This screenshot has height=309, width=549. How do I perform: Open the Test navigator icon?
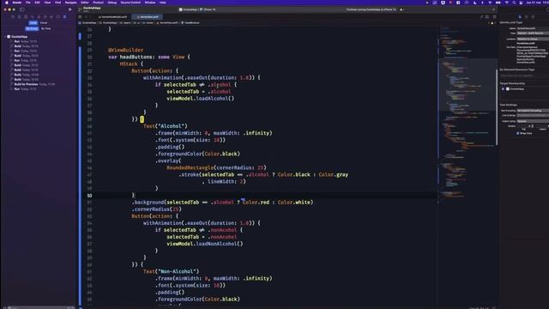(45, 16)
